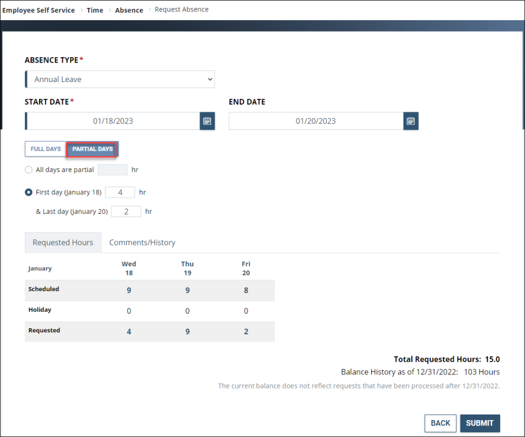Open the Time breadcrumb link
Viewport: 525px width, 437px height.
click(95, 10)
